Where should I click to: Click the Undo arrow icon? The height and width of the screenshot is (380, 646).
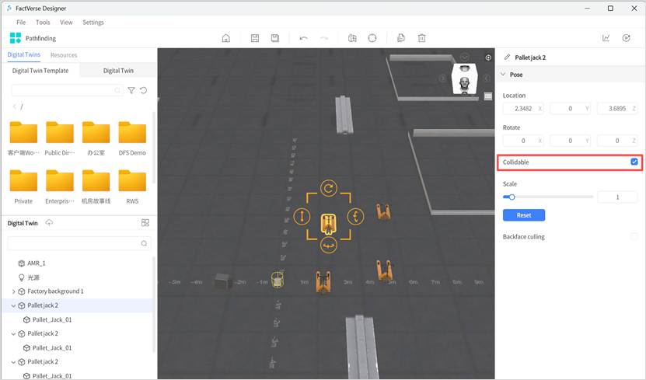303,38
